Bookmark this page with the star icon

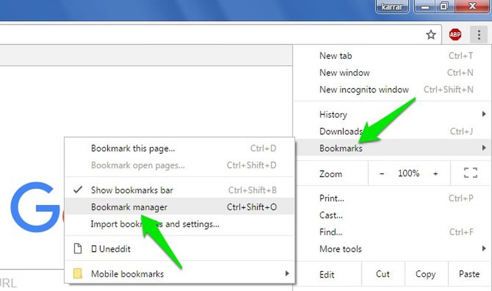(x=431, y=34)
